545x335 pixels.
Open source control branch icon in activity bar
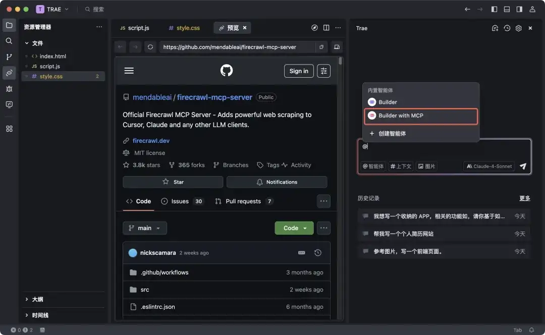point(9,57)
